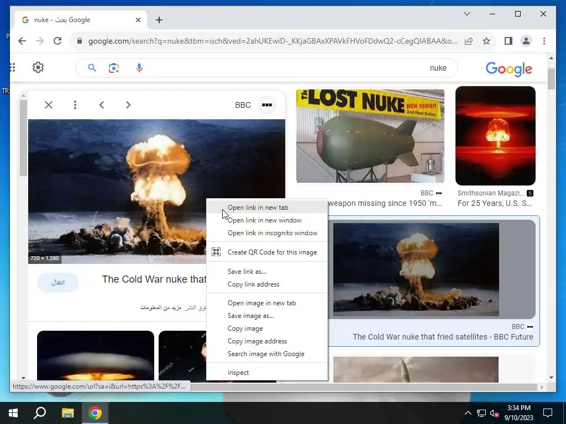Show hidden system tray icons
This screenshot has height=424, width=566.
pyautogui.click(x=468, y=413)
